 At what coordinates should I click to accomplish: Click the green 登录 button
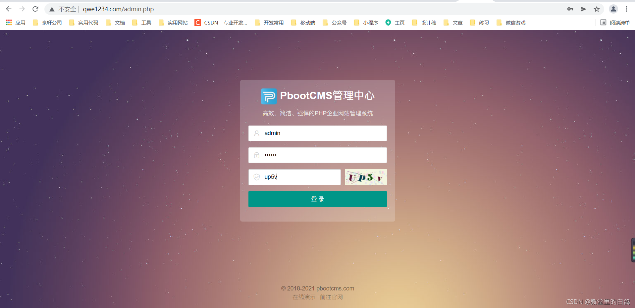point(318,199)
